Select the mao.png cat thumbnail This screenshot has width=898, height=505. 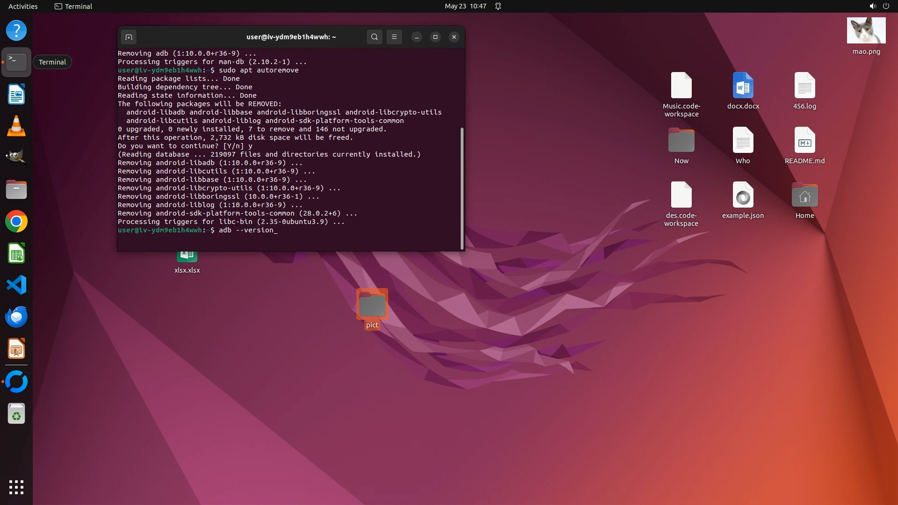coord(866,31)
